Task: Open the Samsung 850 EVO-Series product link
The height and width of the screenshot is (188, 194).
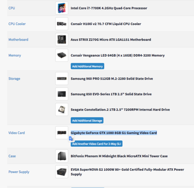Action: coord(111,94)
